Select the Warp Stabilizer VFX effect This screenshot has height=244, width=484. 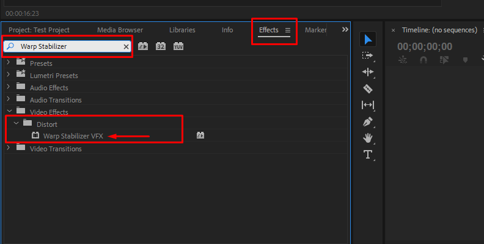(x=73, y=136)
